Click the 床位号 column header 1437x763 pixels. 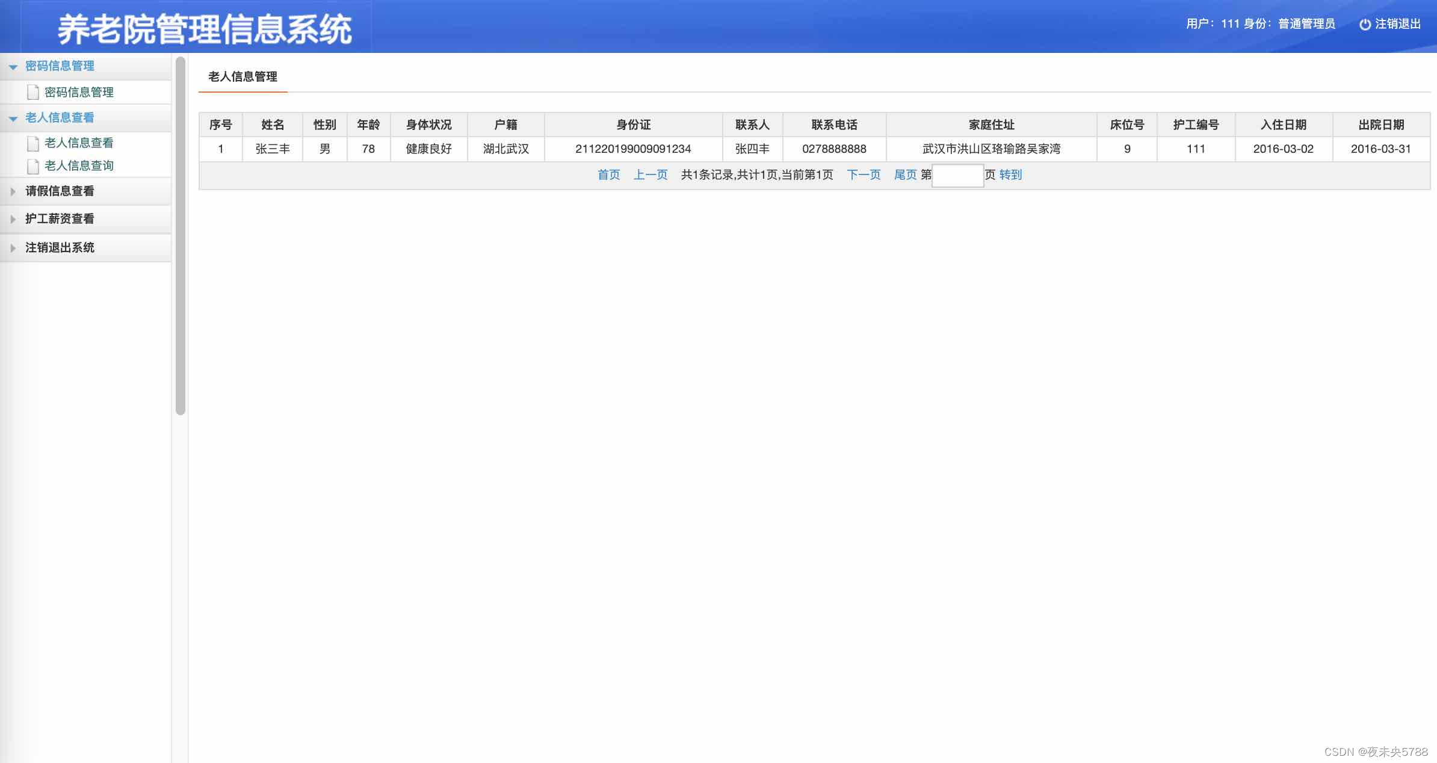[1127, 125]
